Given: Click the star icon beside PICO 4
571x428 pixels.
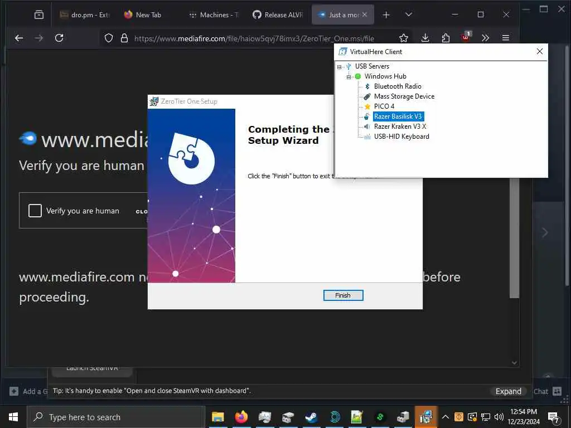Looking at the screenshot, I should coord(367,106).
